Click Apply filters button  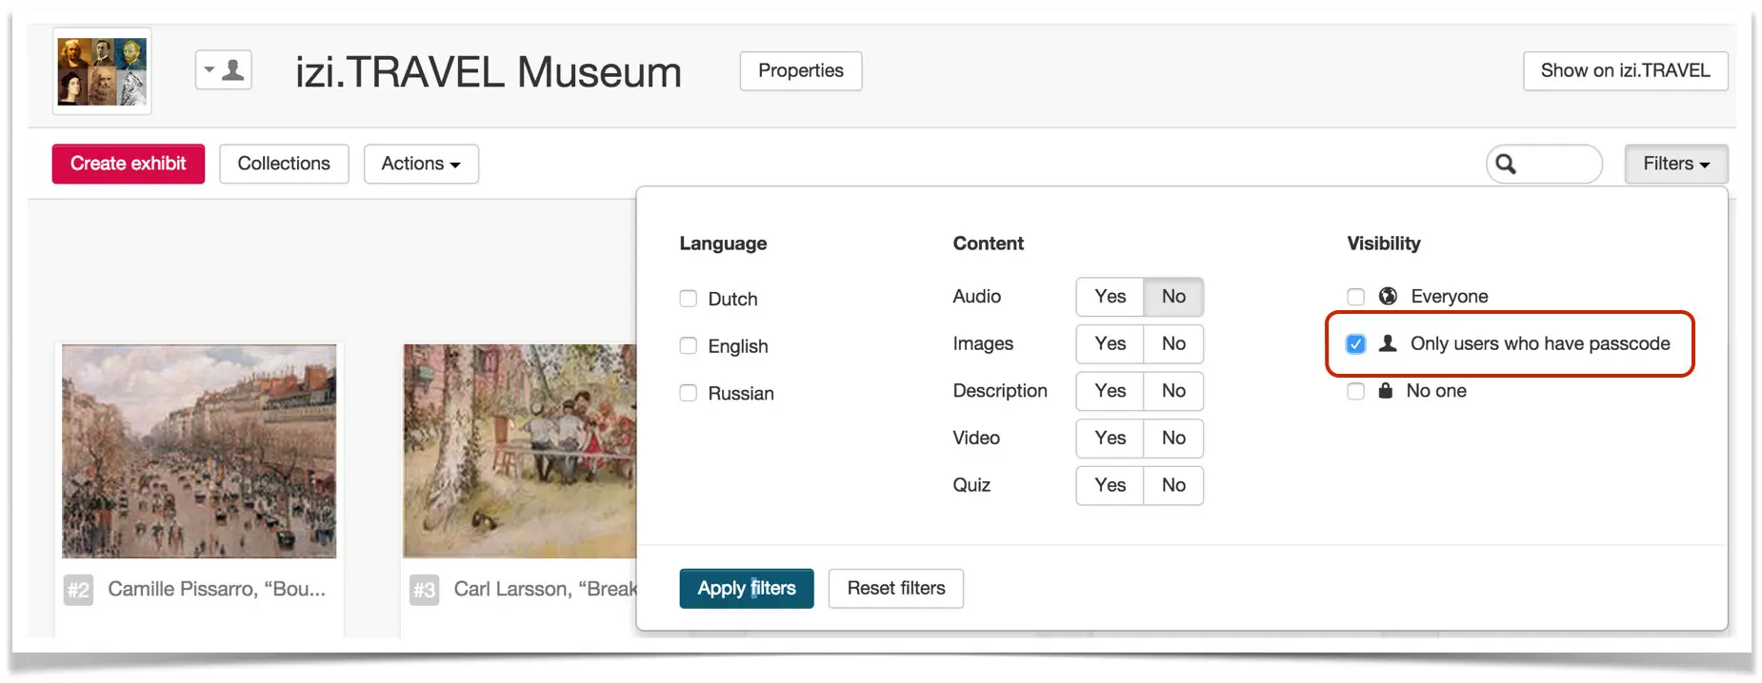click(747, 588)
